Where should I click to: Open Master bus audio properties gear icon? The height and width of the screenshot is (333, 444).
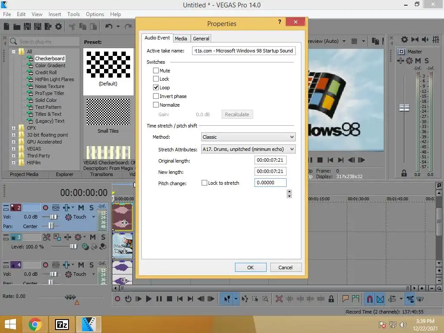pyautogui.click(x=405, y=39)
